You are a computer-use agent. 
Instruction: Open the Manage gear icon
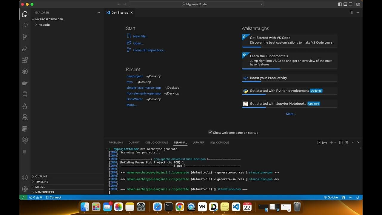[25, 189]
